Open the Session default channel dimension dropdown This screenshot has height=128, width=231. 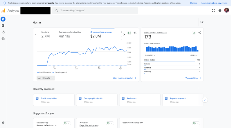pos(46,125)
